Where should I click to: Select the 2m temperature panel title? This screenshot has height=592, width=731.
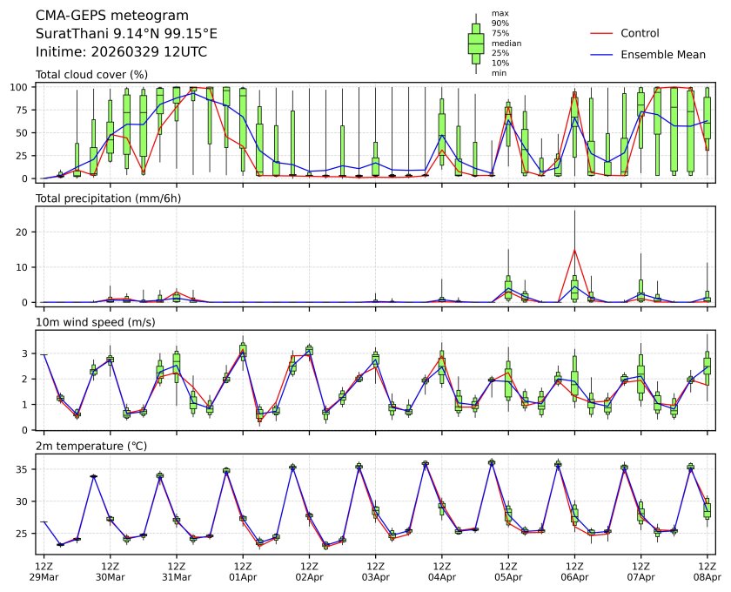[96, 446]
